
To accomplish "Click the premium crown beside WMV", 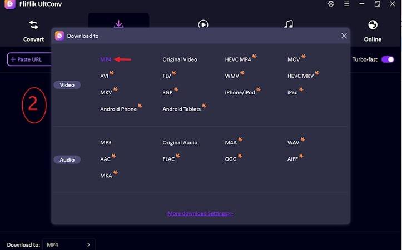I will [x=242, y=73].
